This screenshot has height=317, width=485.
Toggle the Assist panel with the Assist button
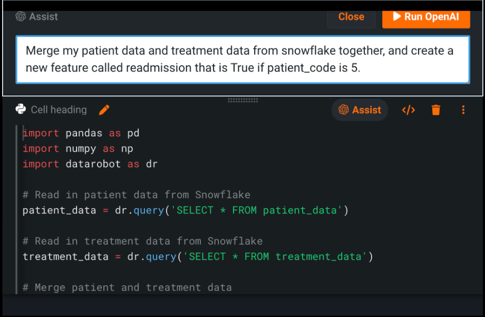tap(360, 110)
